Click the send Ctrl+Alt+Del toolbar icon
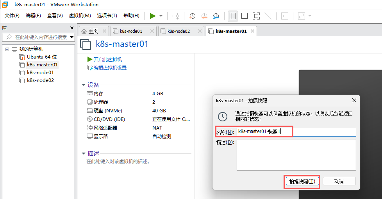382x199 pixels. [176, 16]
